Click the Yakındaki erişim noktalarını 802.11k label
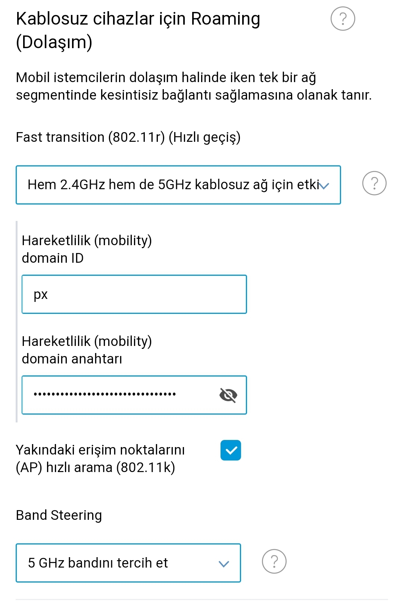 (x=100, y=459)
